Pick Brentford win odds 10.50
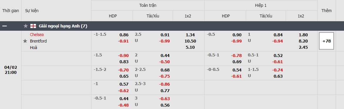344x109 pixels. click(x=190, y=41)
